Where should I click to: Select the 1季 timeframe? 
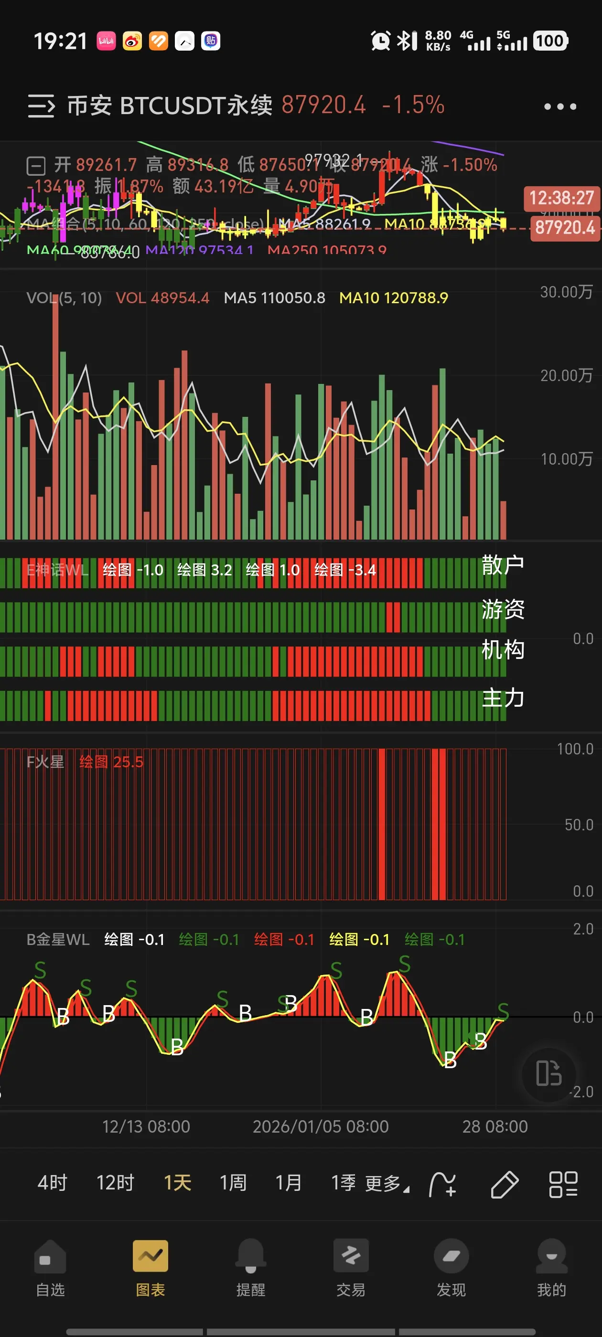click(344, 1183)
